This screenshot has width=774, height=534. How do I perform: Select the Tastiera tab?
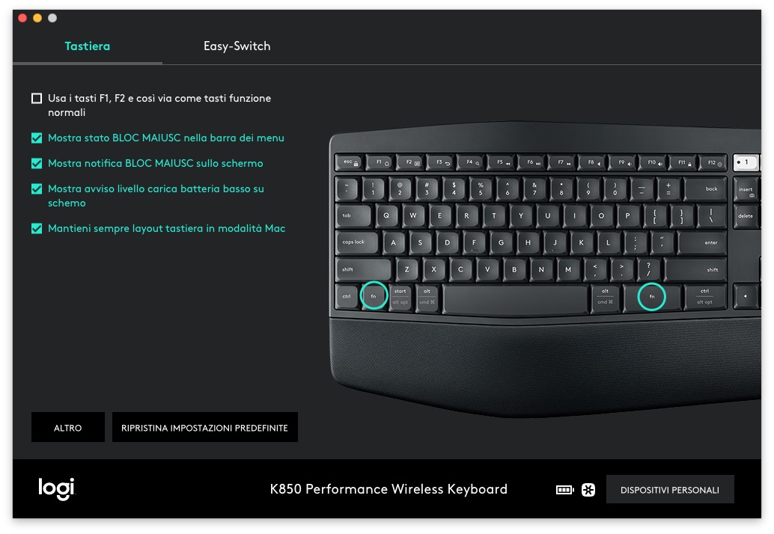click(88, 46)
